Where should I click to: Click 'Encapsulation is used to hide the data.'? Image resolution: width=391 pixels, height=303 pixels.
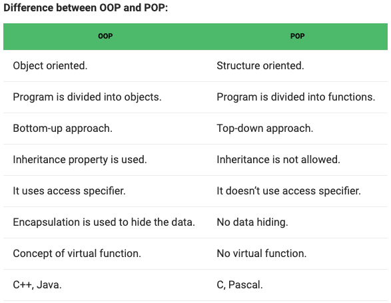(104, 222)
